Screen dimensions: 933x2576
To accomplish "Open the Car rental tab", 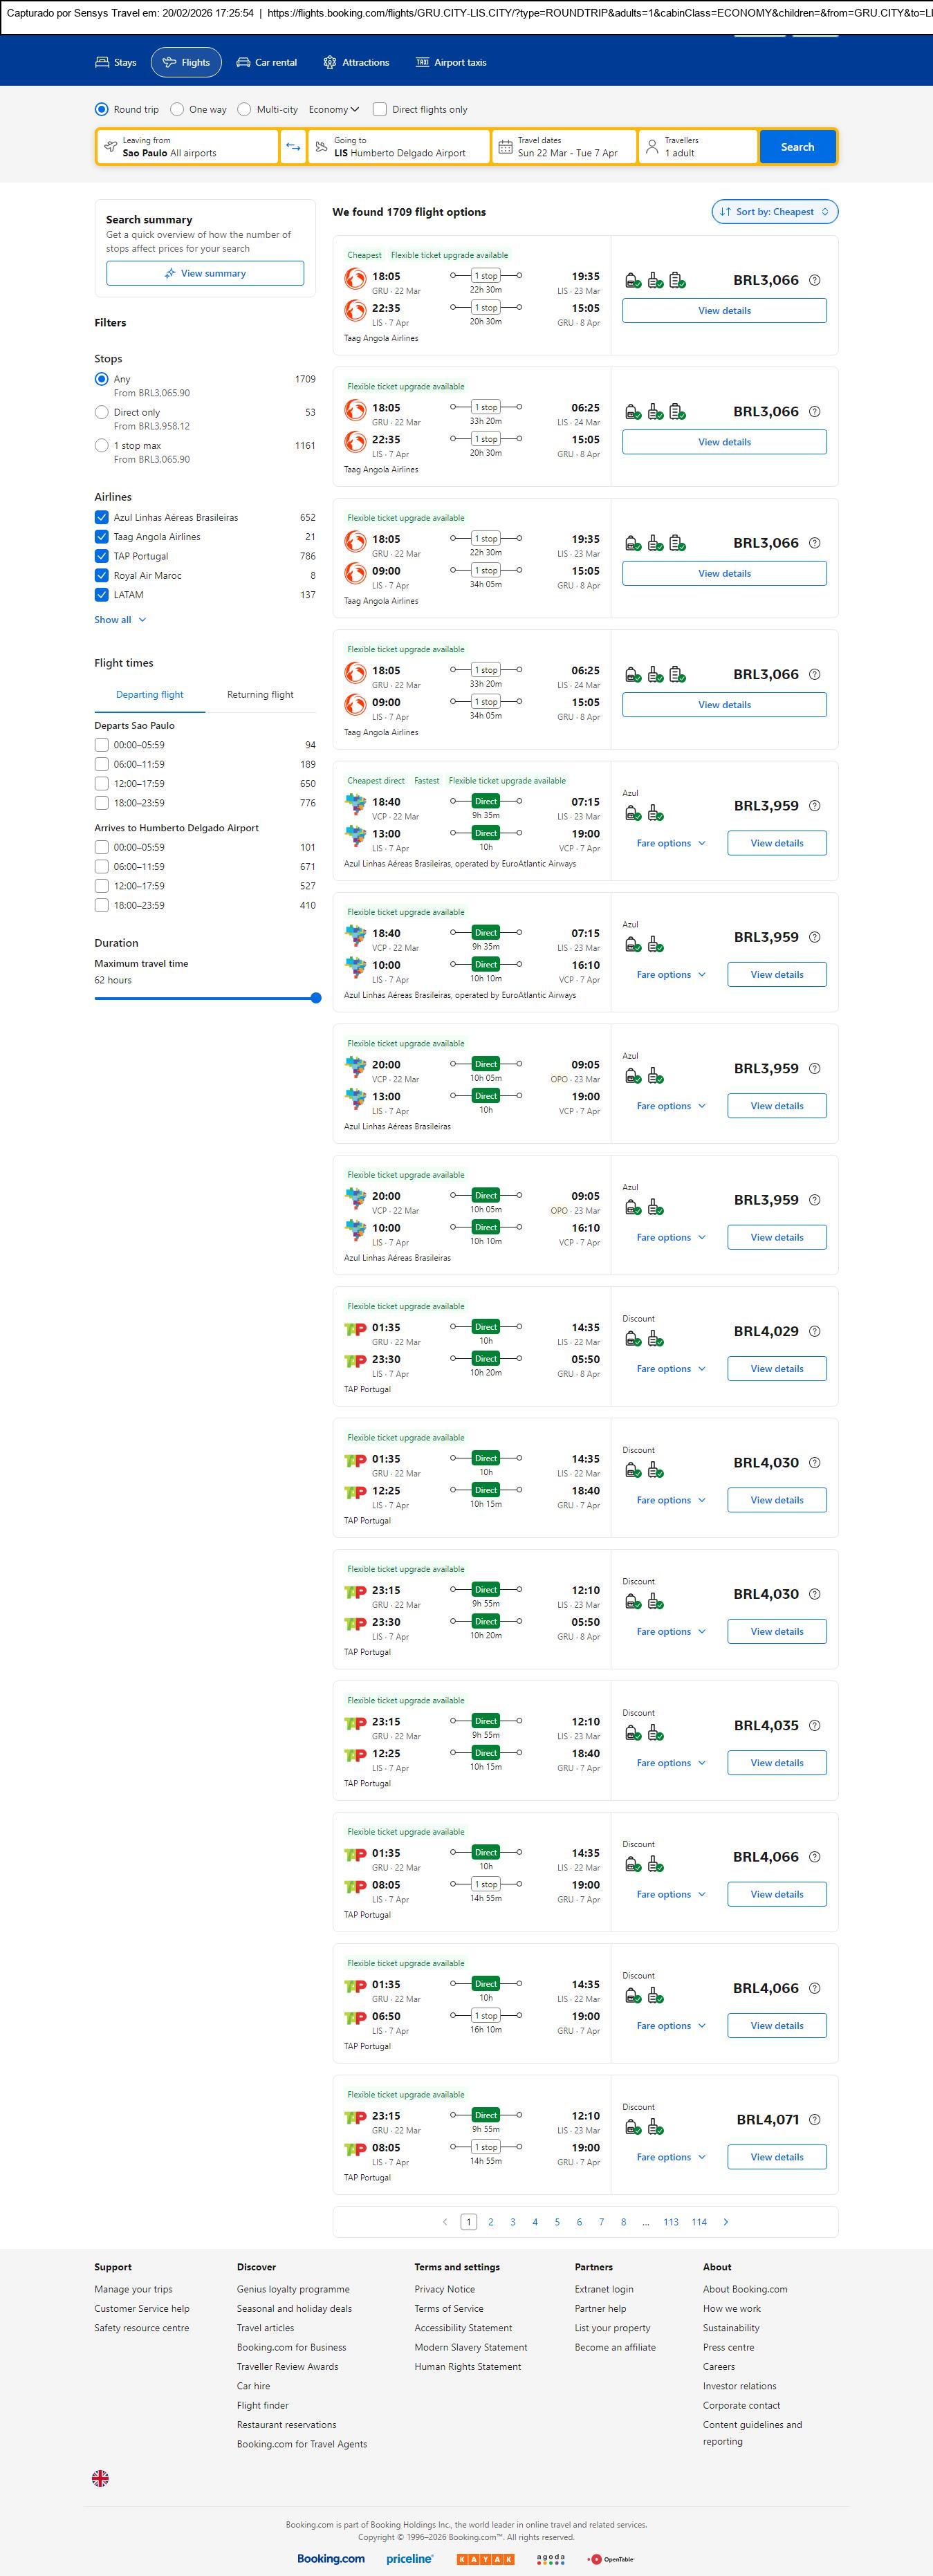I will coord(266,62).
